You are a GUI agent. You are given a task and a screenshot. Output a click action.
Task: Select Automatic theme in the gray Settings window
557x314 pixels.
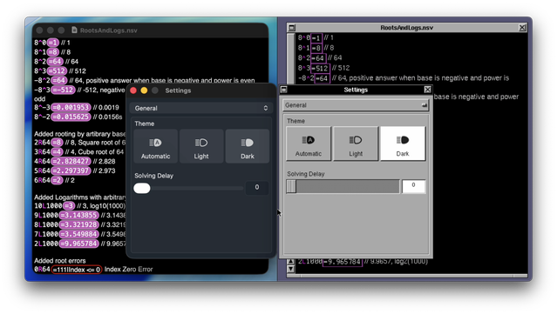point(309,144)
